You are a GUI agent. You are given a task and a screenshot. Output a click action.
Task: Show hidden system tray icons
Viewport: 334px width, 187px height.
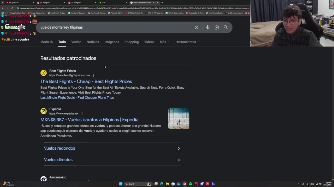point(299,184)
